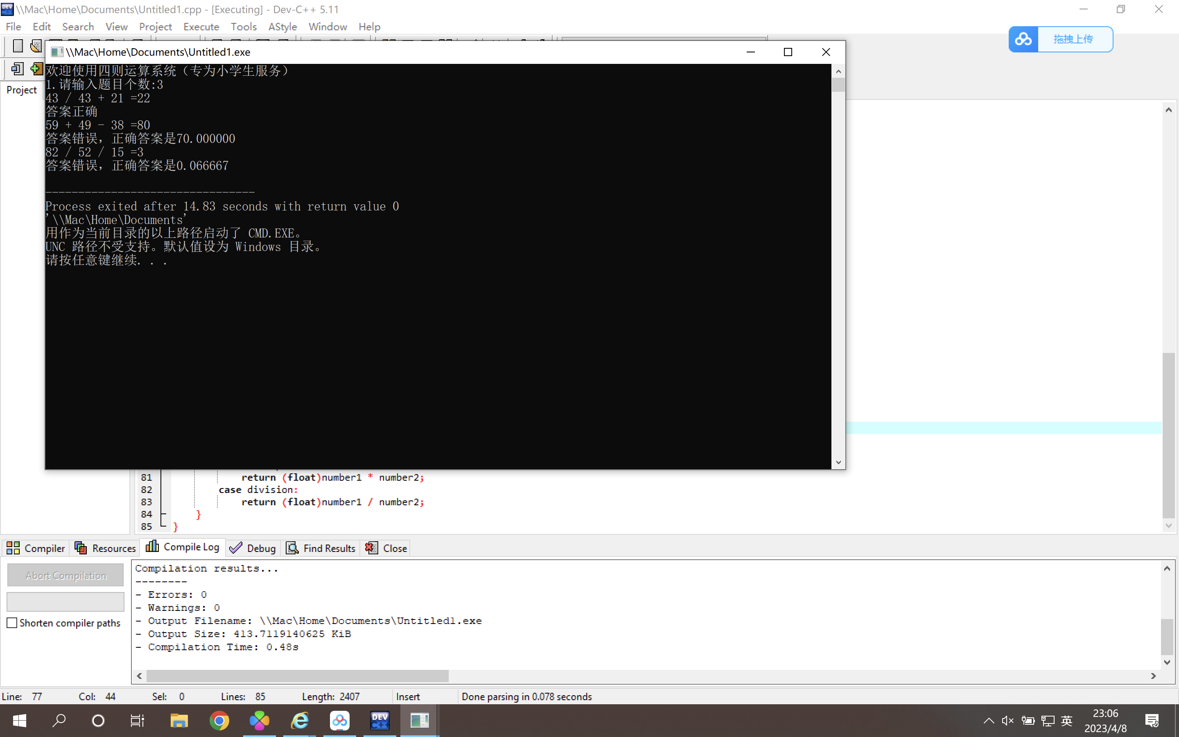Click the Open file toolbar icon

(36, 46)
